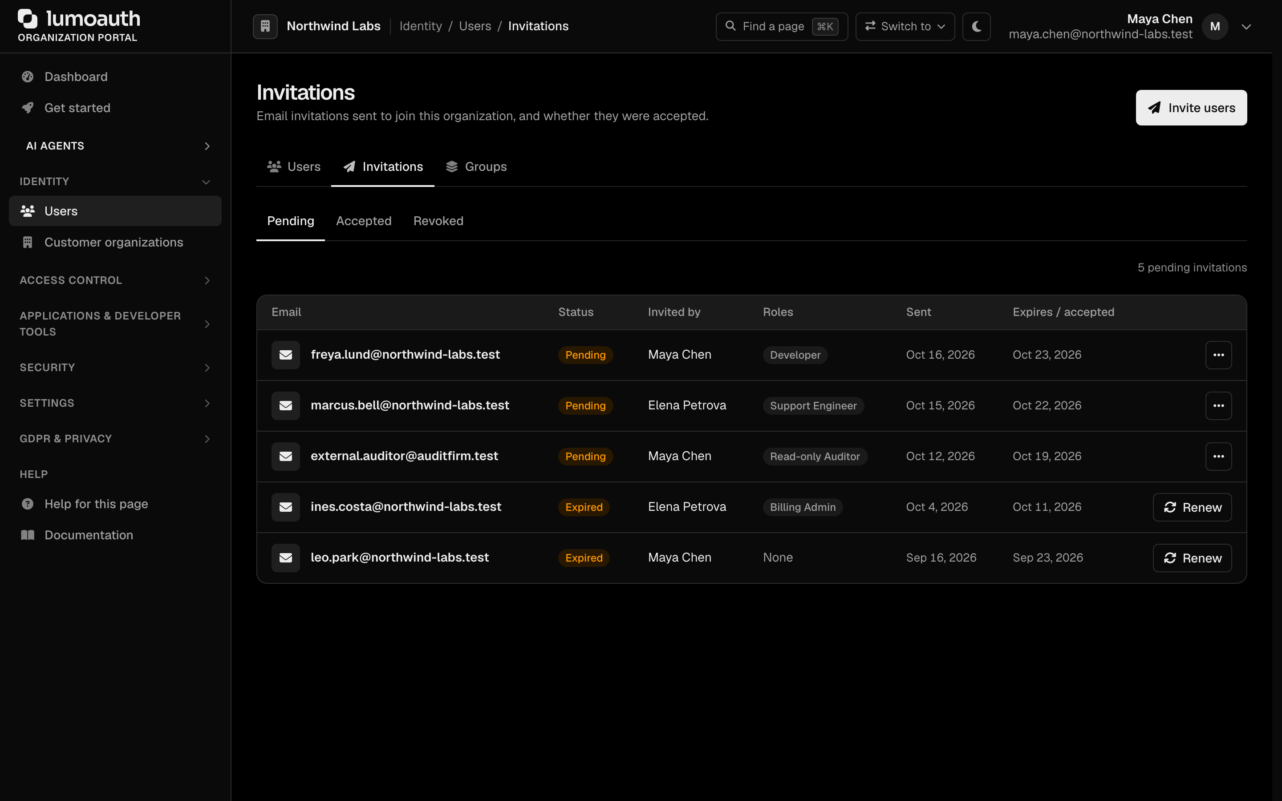This screenshot has height=801, width=1282.
Task: Click the Invited by column header
Action: (674, 312)
